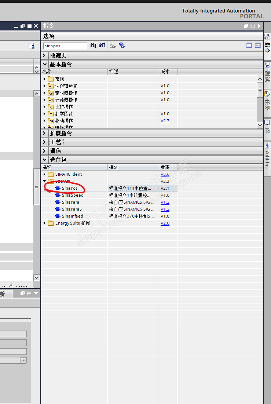Switch instruction pane to column view icon

pos(257,46)
